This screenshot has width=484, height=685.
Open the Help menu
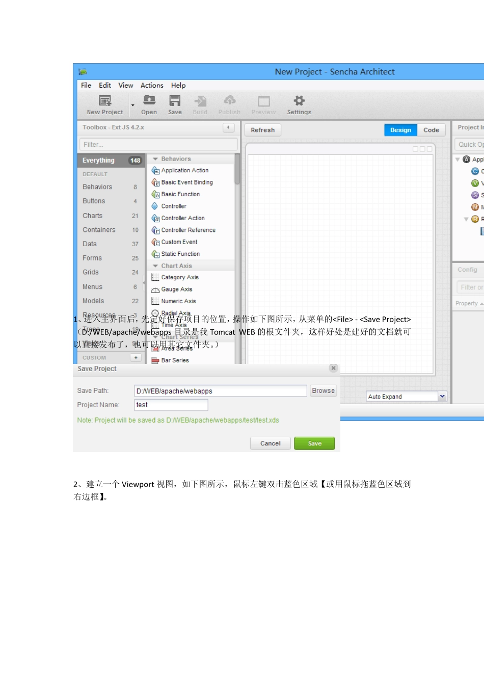pyautogui.click(x=178, y=85)
